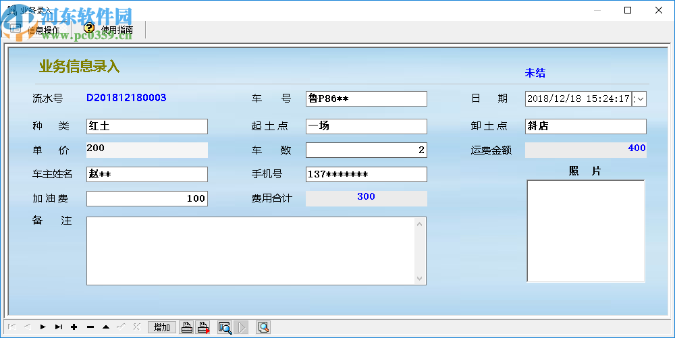The height and width of the screenshot is (338, 675).
Task: Maximize the 业务录入 window
Action: tap(628, 10)
